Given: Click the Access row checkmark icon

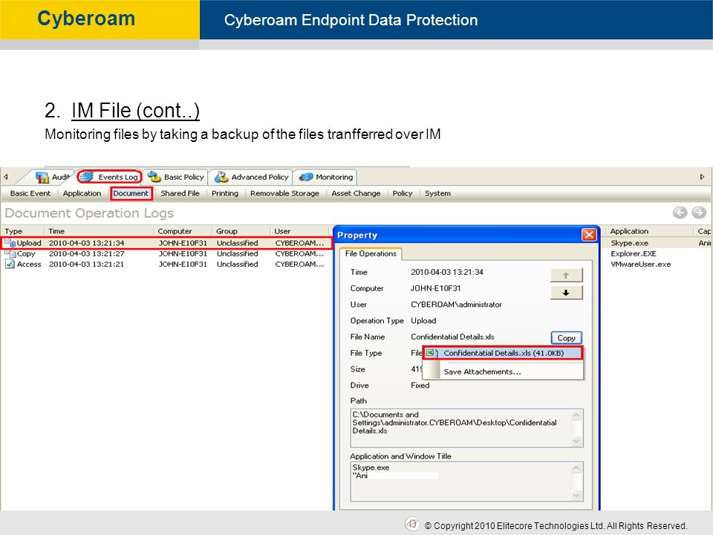Looking at the screenshot, I should 10,264.
